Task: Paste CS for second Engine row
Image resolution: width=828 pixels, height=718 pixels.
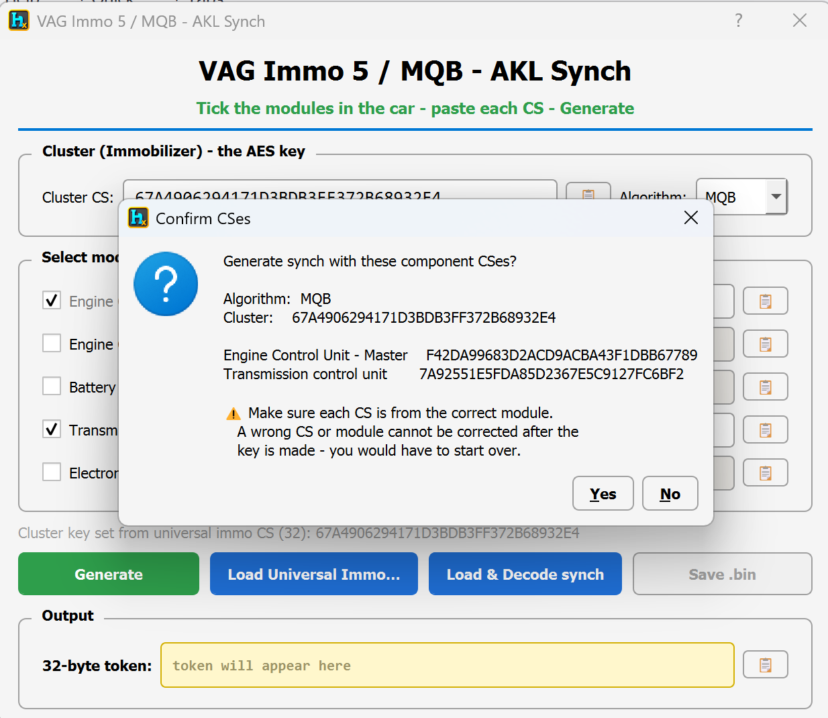Action: click(765, 344)
